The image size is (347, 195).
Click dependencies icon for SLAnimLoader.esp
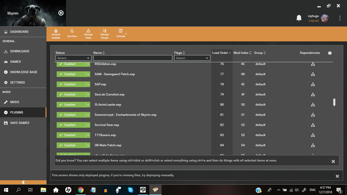313,105
